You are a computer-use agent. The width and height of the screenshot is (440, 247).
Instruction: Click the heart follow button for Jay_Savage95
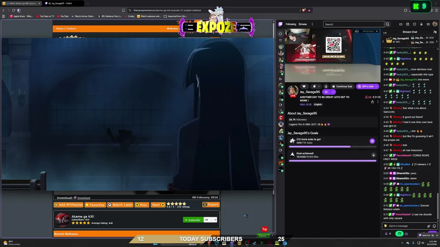(x=304, y=86)
